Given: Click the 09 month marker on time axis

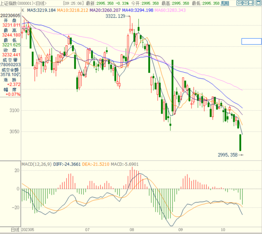Looking at the screenshot, I should 179,230.
